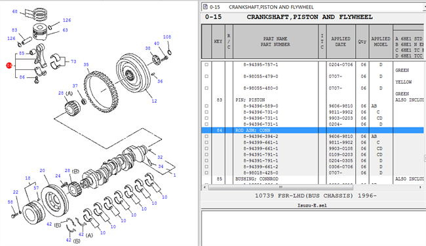Image resolution: width=426 pixels, height=246 pixels.
Task: Select damper pulley callout number 20
Action: coord(42,170)
